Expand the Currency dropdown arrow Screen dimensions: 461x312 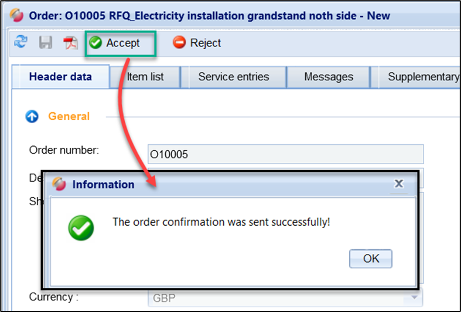pos(415,298)
